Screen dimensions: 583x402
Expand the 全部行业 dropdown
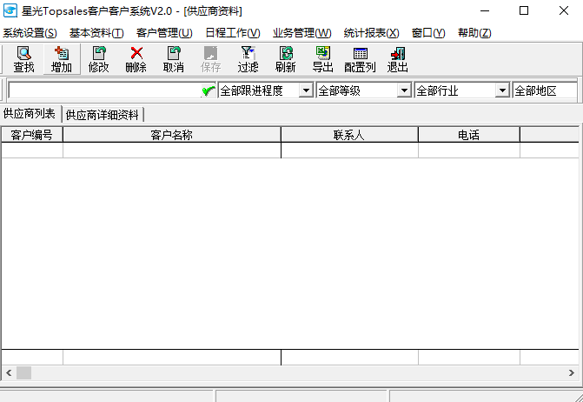pyautogui.click(x=502, y=90)
